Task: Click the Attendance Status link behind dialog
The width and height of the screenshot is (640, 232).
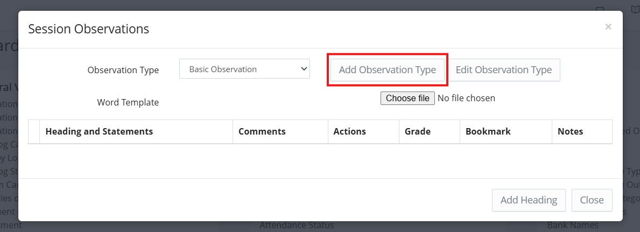Action: [x=296, y=226]
